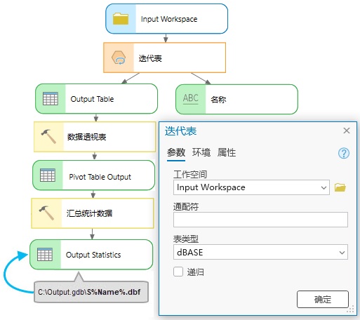Enable the 递归 checkbox

[178, 272]
